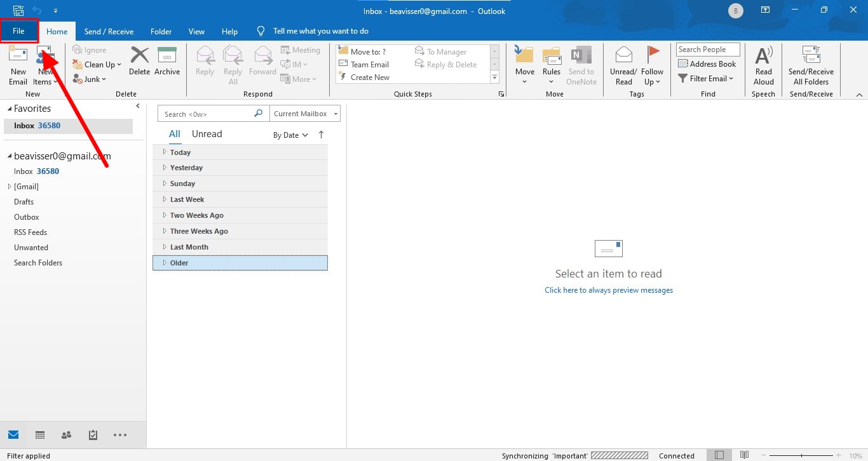Open the Help tab
Image resolution: width=868 pixels, height=461 pixels.
[x=229, y=32]
